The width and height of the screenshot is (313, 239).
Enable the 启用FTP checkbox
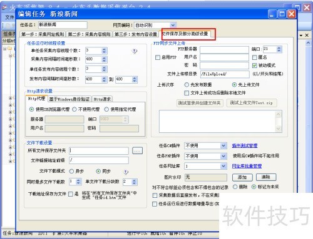pos(158,57)
